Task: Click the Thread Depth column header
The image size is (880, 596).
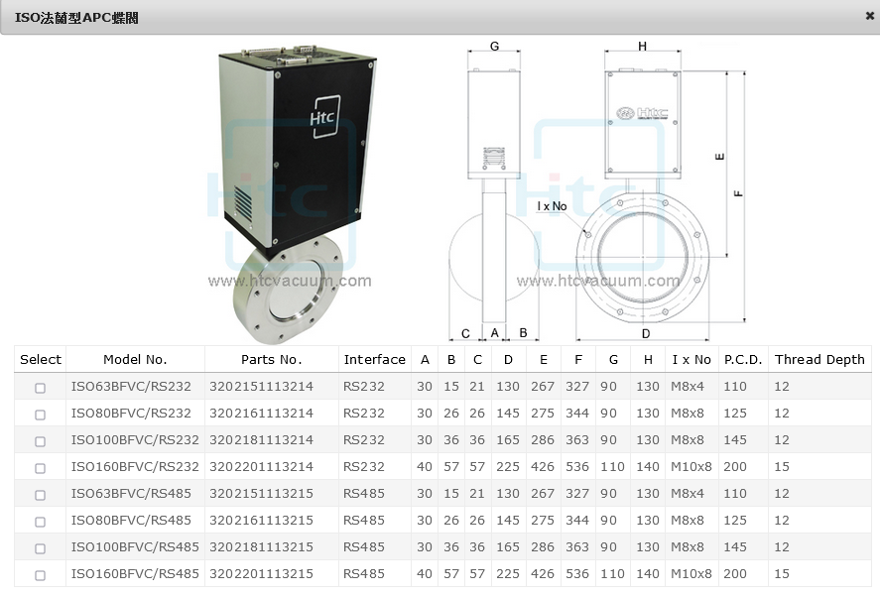Action: [x=819, y=360]
